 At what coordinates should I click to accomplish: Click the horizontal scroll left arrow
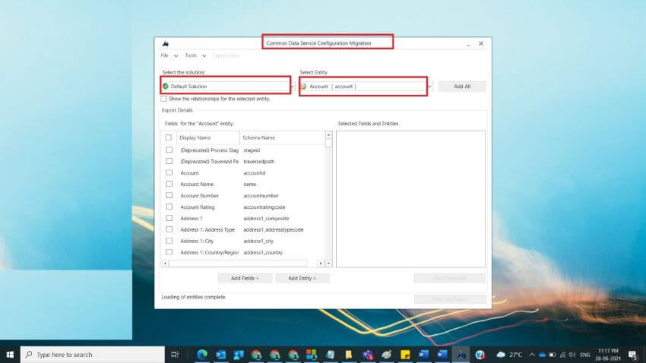[x=165, y=264]
